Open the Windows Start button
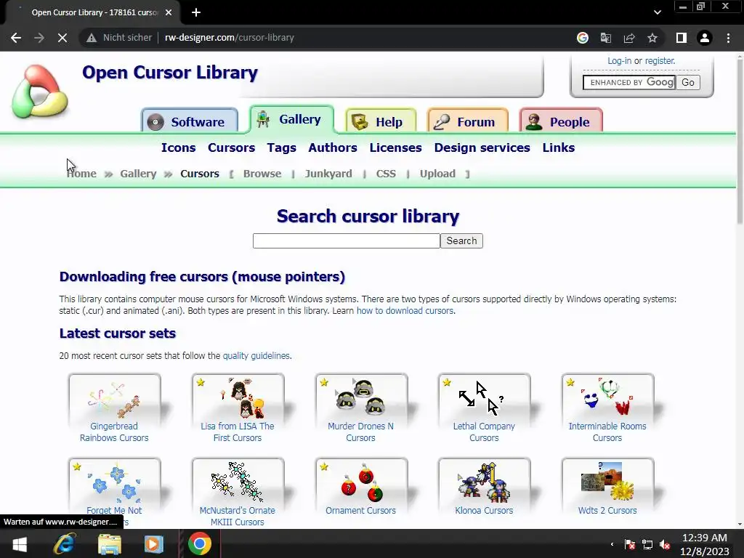 (20, 543)
